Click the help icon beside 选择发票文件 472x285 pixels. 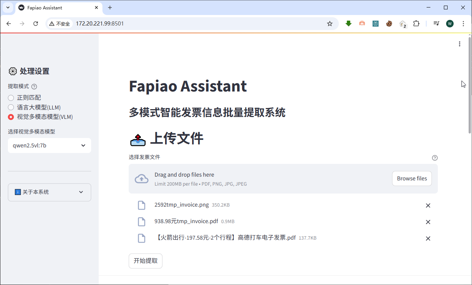(435, 157)
